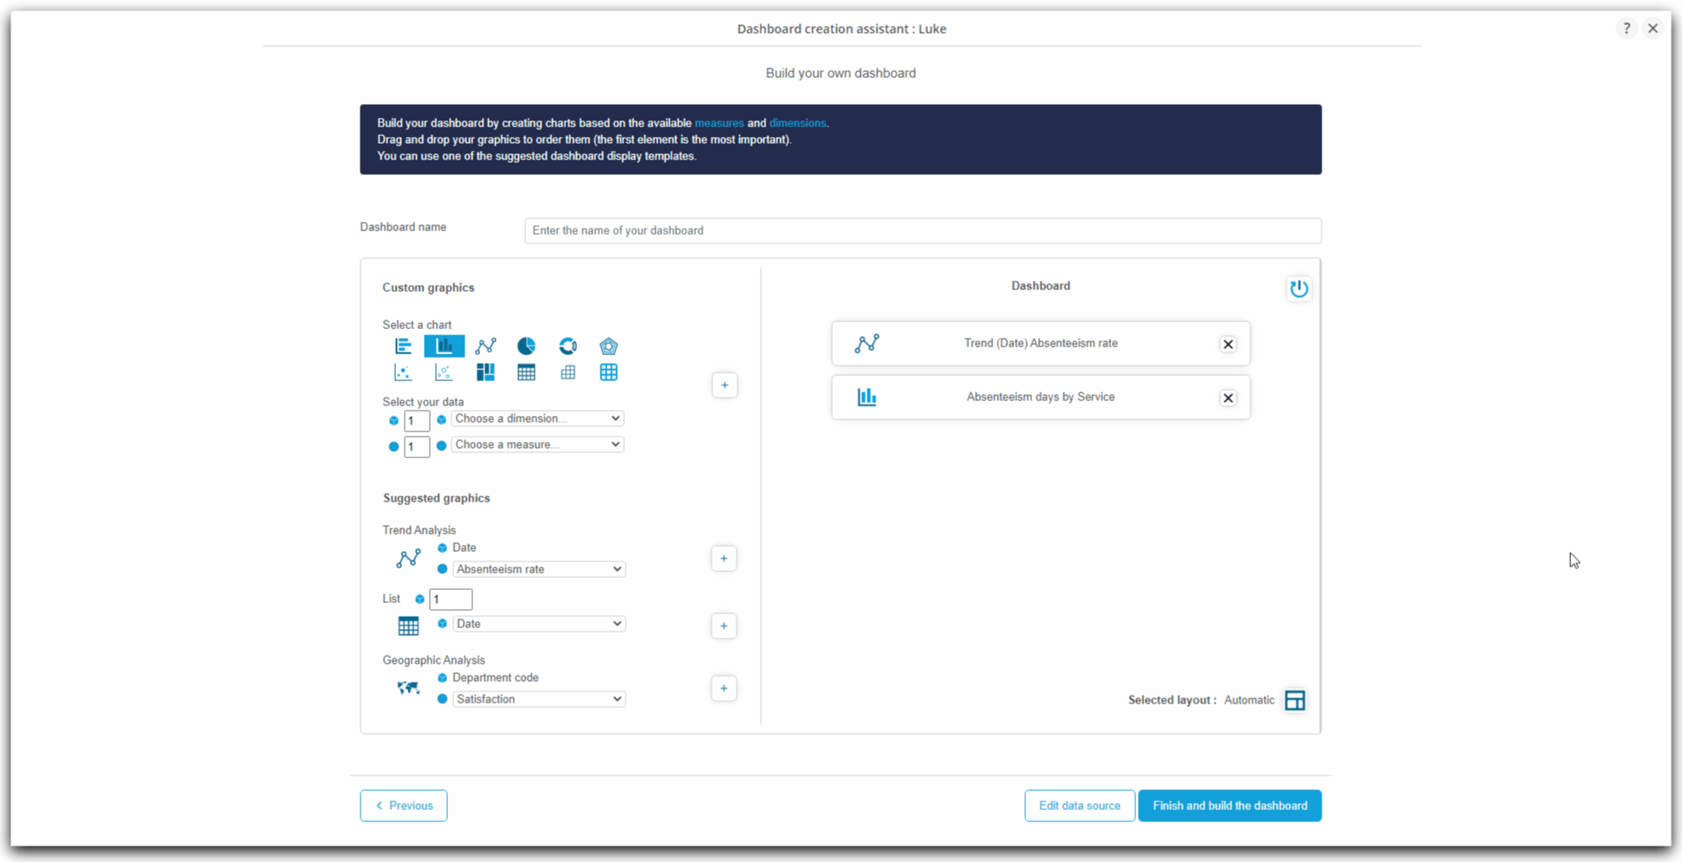Image resolution: width=1682 pixels, height=862 pixels.
Task: Open the measures link in the banner
Action: pyautogui.click(x=719, y=123)
